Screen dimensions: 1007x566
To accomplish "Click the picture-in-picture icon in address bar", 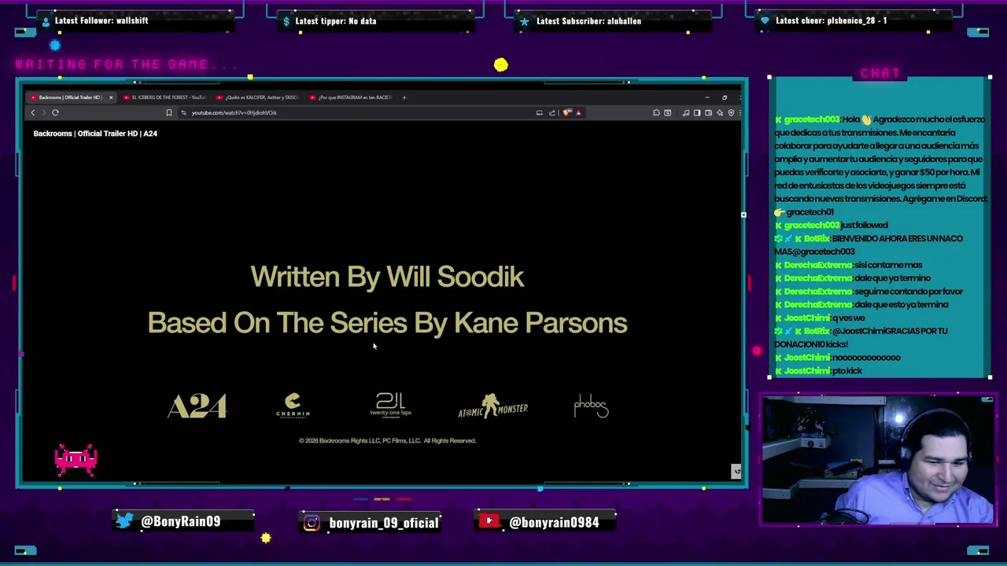I will click(539, 112).
